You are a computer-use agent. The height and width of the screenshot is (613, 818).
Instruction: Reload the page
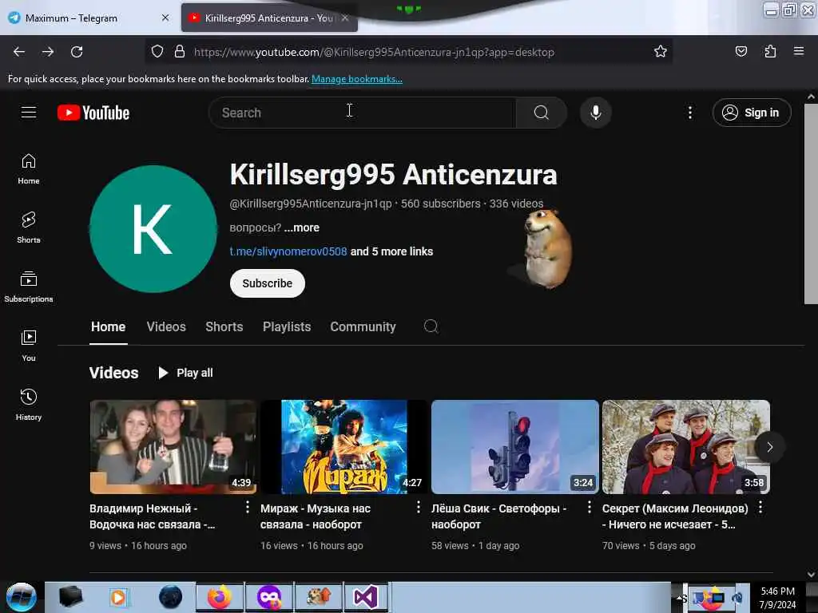click(77, 52)
